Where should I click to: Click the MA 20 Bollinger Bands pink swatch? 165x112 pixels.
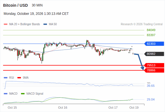[x=6, y=24]
